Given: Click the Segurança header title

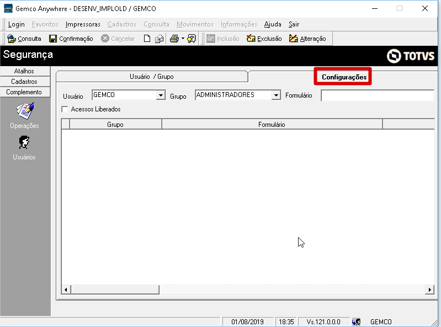Looking at the screenshot, I should pyautogui.click(x=28, y=55).
